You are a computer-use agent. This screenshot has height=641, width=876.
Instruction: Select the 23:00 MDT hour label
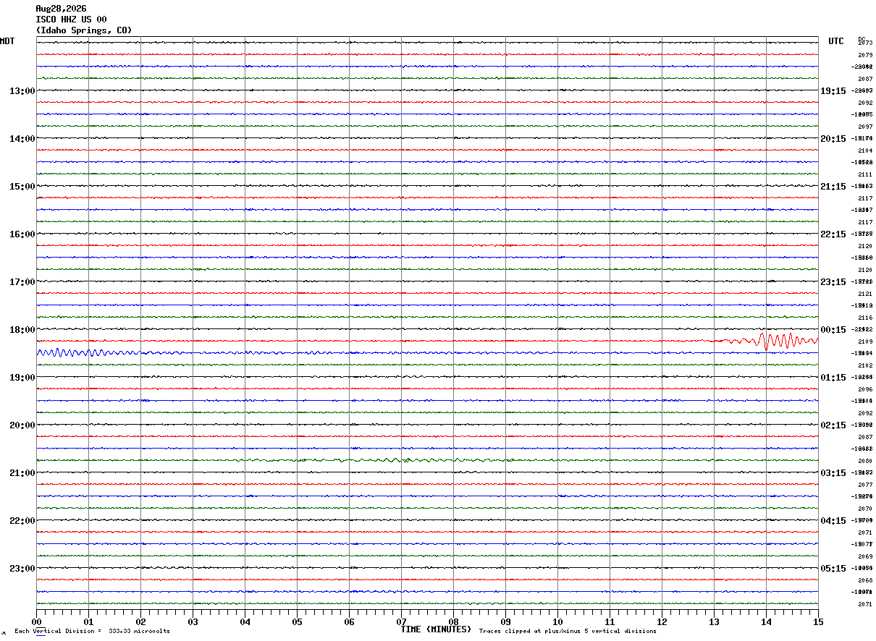pyautogui.click(x=22, y=569)
